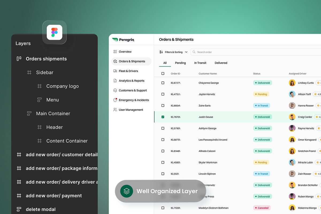This screenshot has height=214, width=321.
Task: Check the box for order KL6727
Action: tap(163, 83)
